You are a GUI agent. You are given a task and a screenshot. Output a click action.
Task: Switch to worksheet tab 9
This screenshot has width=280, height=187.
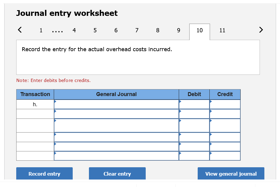178,31
